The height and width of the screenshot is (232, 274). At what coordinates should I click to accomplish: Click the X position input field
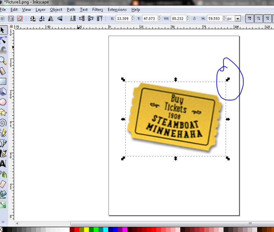point(123,19)
